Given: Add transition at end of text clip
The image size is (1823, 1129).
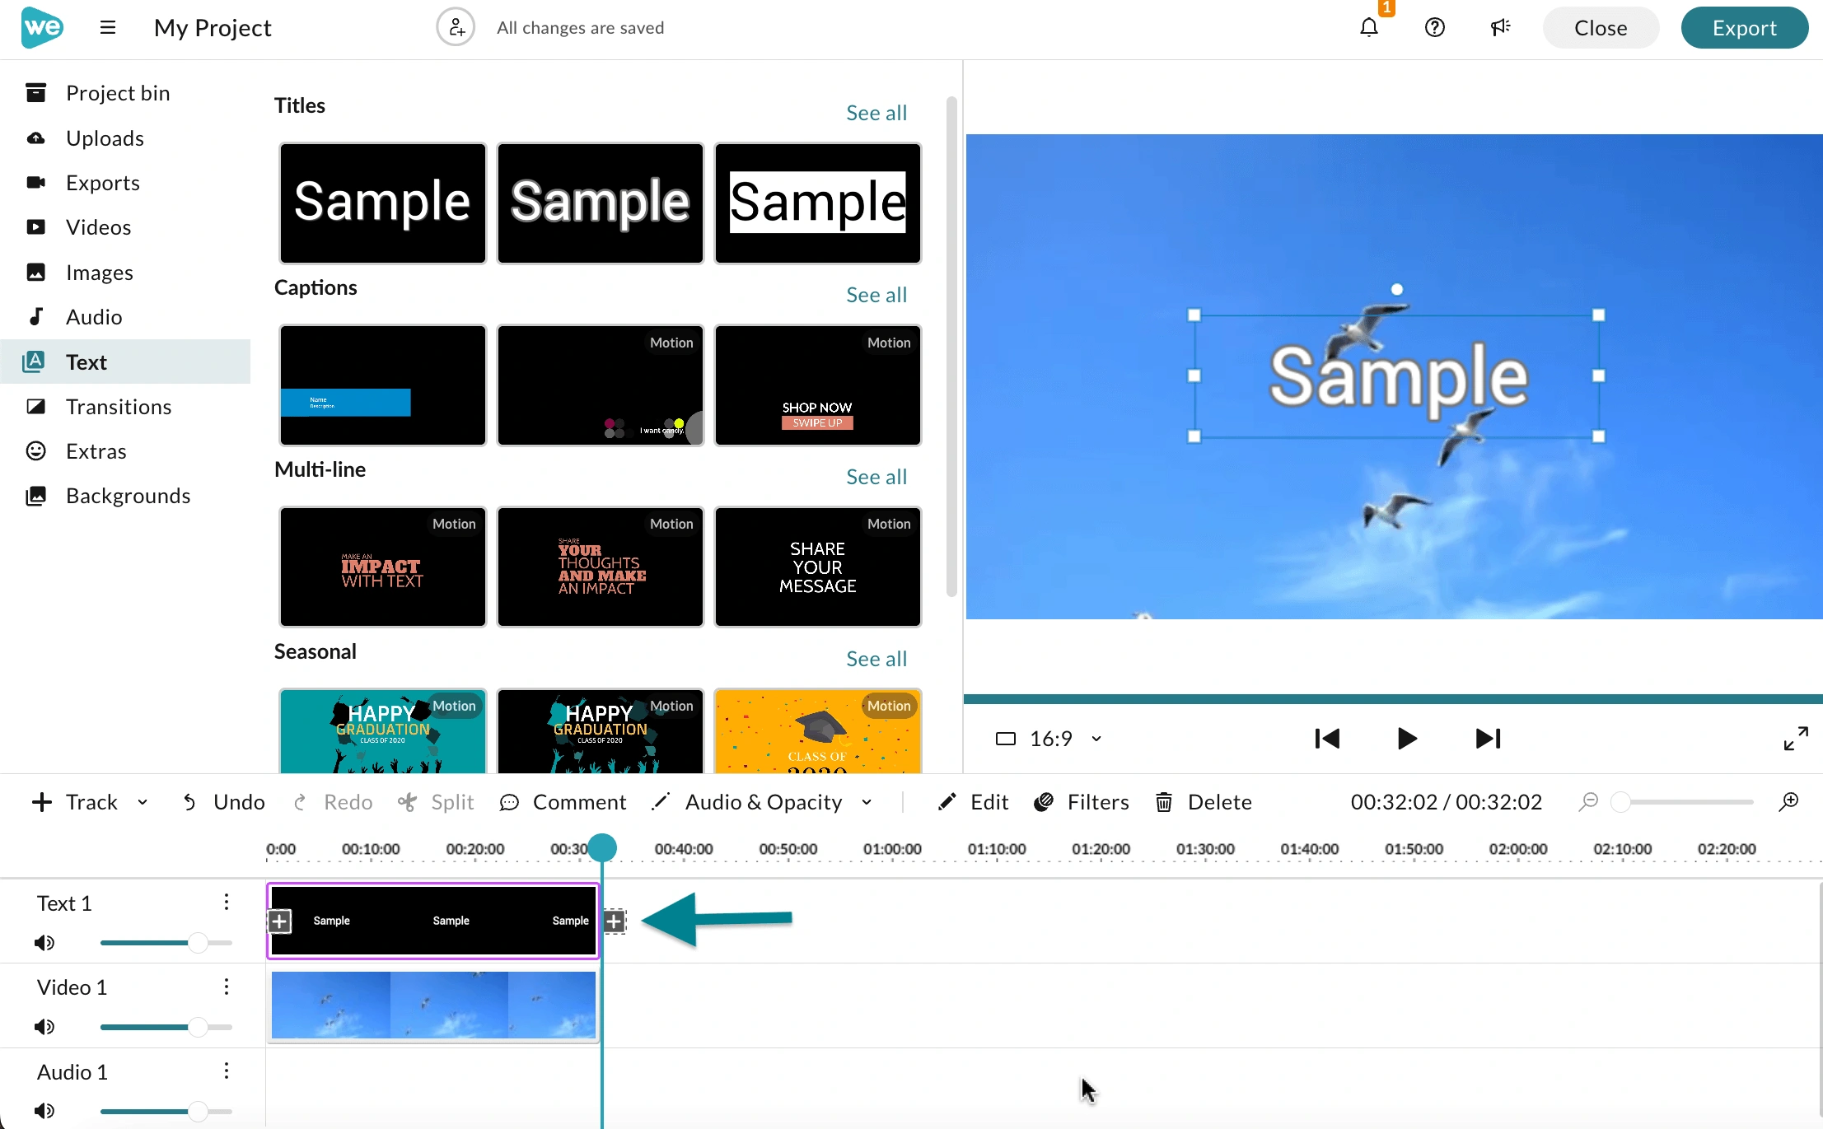Looking at the screenshot, I should tap(614, 921).
